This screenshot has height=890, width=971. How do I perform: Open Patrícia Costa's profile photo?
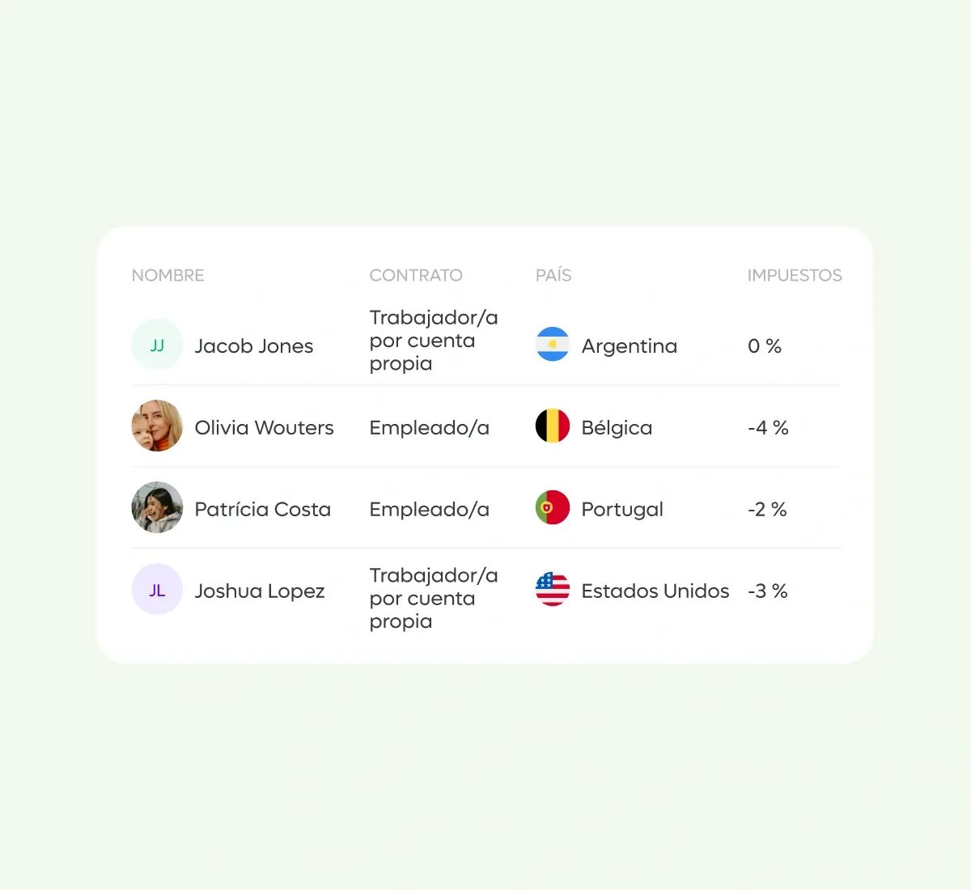(157, 507)
